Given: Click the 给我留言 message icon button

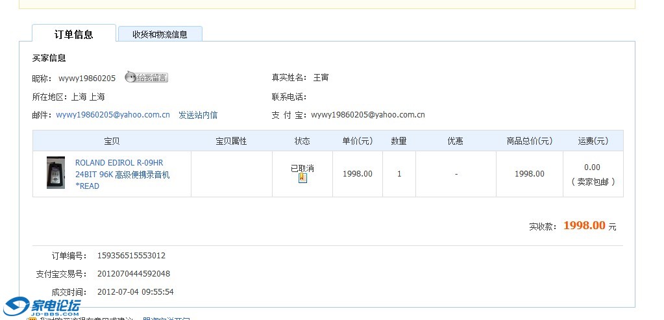Looking at the screenshot, I should coord(146,77).
